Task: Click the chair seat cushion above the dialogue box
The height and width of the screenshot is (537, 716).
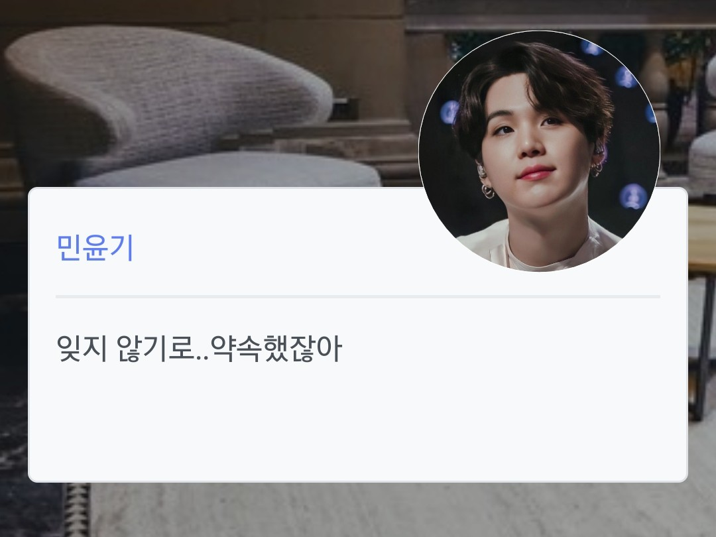Action: click(228, 170)
